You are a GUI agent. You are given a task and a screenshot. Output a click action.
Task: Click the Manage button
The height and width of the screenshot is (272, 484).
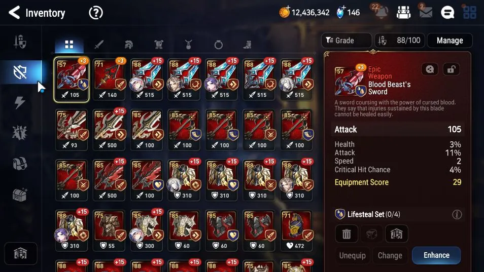pos(450,41)
